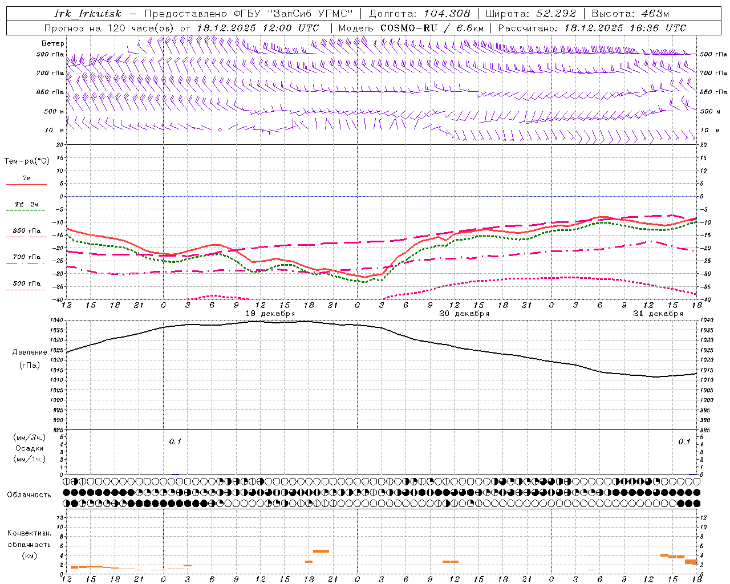Click Рассчитано: 18.12.2025 16:36 UTC timestamp

[x=592, y=28]
